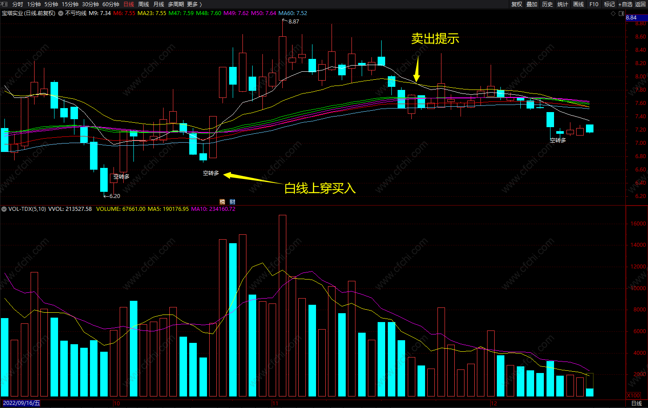648x408 pixels.
Task: Toggle the side panel icon at chart top-right
Action: coord(621,13)
